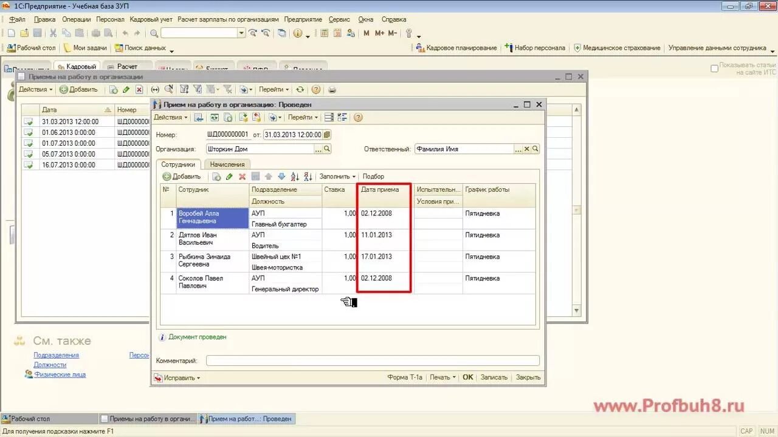Screen dimensions: 778x437
Task: Open Перейти dropdown in list window toolbar
Action: [x=274, y=89]
